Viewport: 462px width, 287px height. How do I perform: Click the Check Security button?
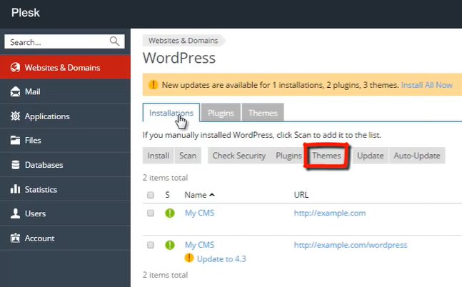coord(239,156)
